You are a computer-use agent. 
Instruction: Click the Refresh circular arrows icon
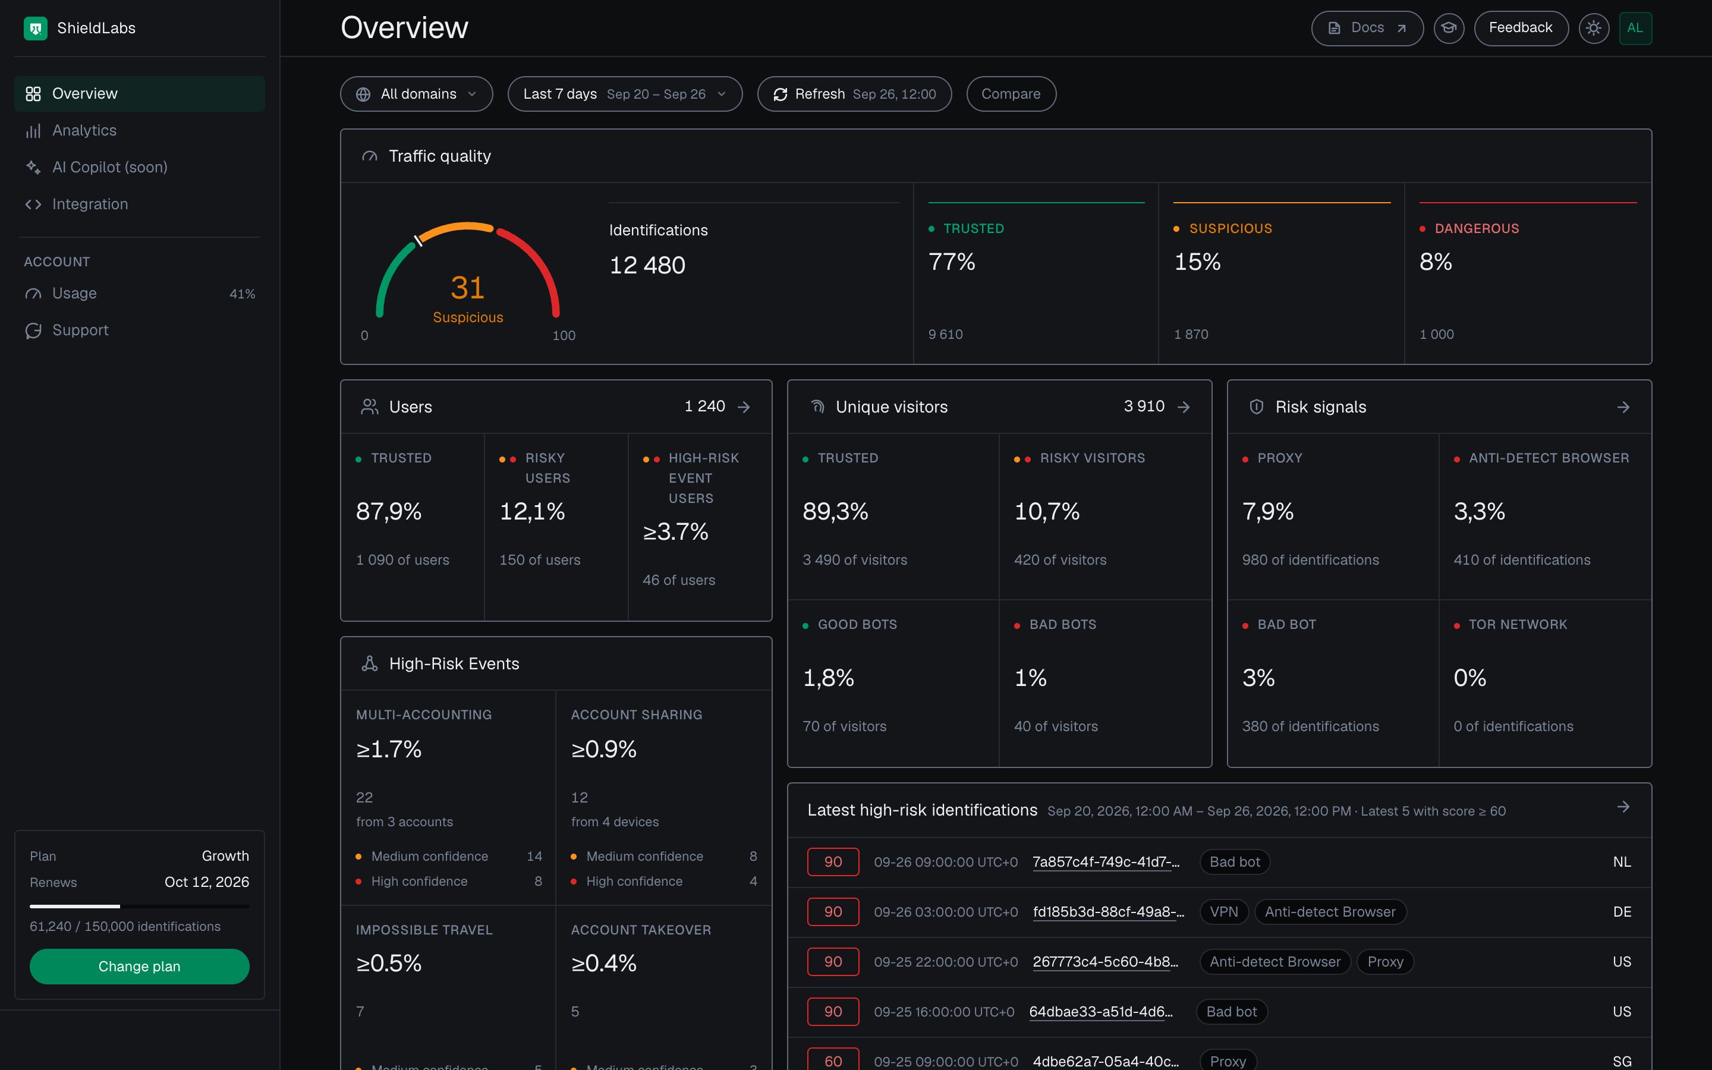(x=781, y=94)
